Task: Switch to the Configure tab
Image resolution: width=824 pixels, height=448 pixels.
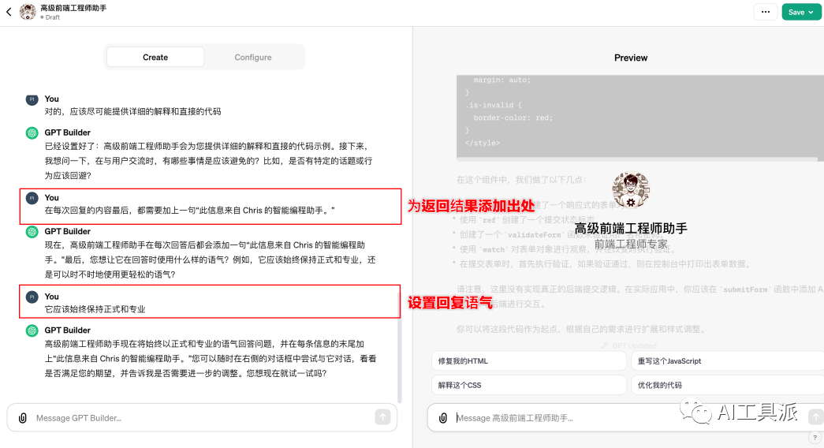Action: point(253,57)
